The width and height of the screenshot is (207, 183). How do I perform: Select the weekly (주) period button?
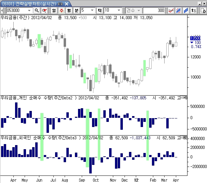(62, 11)
